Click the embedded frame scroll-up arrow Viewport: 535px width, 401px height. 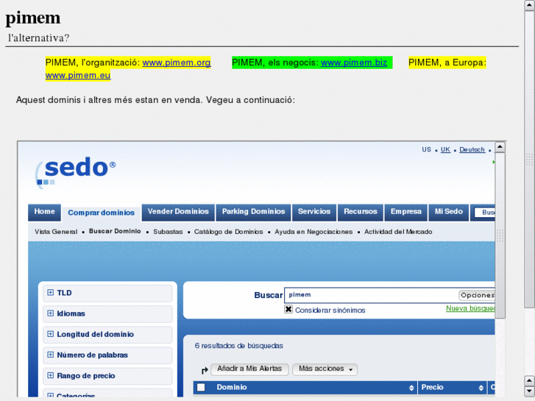coord(500,147)
